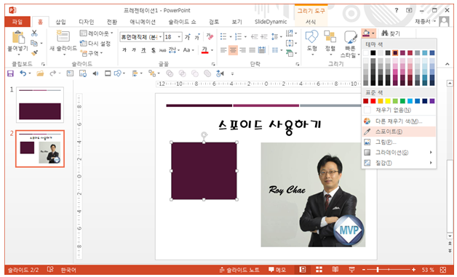Pick the black theme color swatch
Viewport: 457px width, 277px height.
(x=373, y=53)
